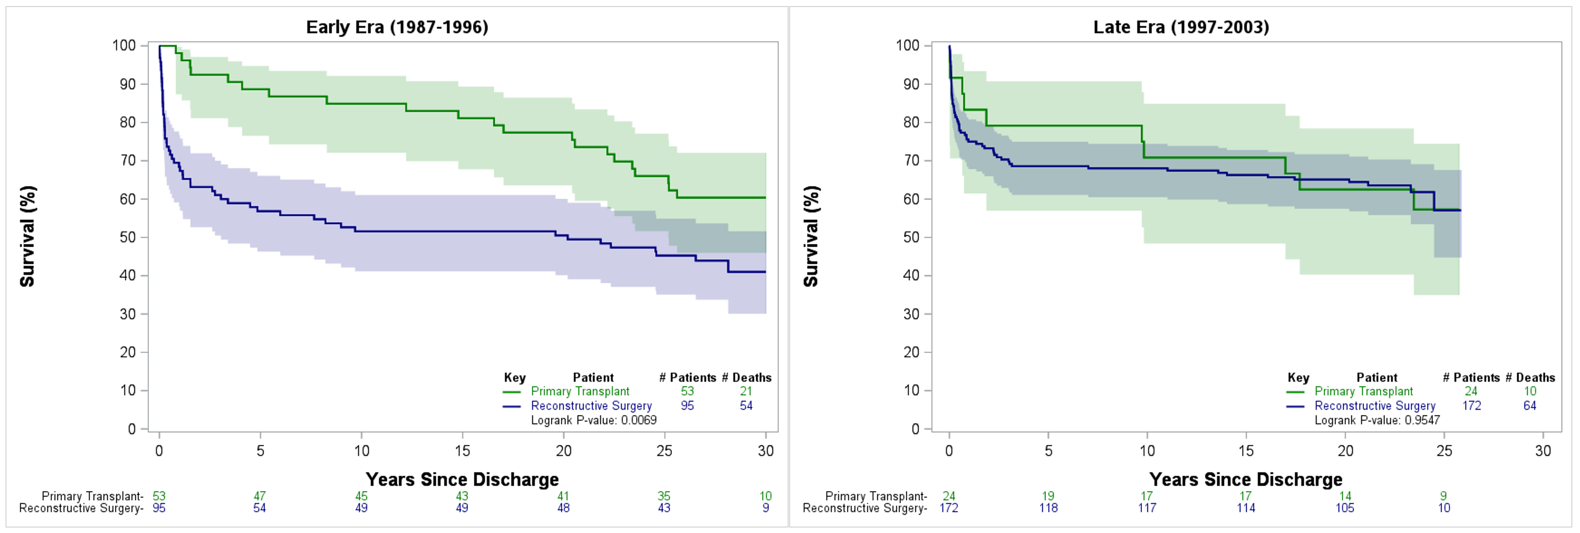Viewport: 1580px width, 533px height.
Task: Click the Late Era (1997-2003) chart title
Action: [1180, 27]
